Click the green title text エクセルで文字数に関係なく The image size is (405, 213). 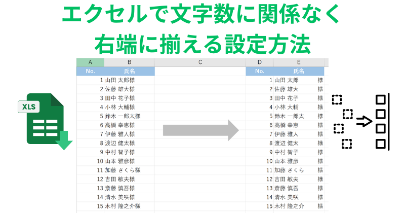(x=202, y=16)
